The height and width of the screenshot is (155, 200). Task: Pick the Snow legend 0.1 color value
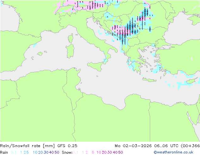(75, 152)
